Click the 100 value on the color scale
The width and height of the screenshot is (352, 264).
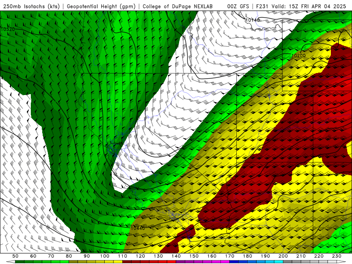[105, 256]
